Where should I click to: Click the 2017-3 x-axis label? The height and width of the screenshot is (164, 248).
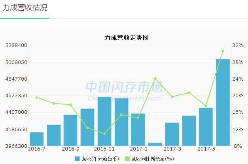point(172,149)
